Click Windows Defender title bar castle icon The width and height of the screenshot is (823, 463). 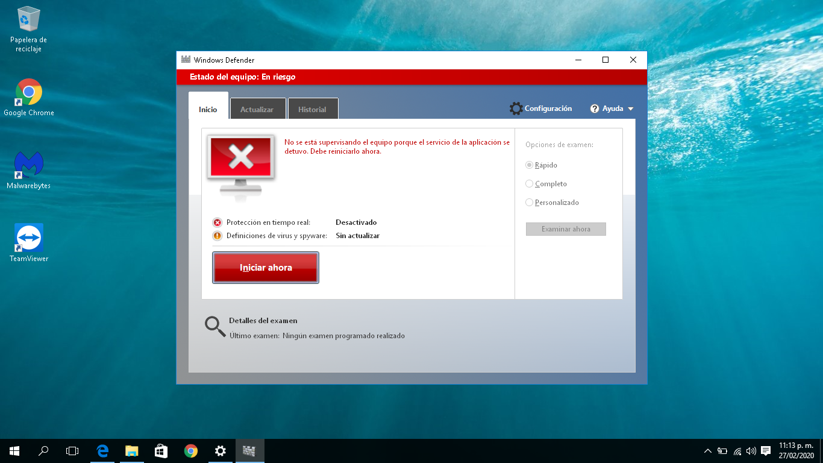186,60
